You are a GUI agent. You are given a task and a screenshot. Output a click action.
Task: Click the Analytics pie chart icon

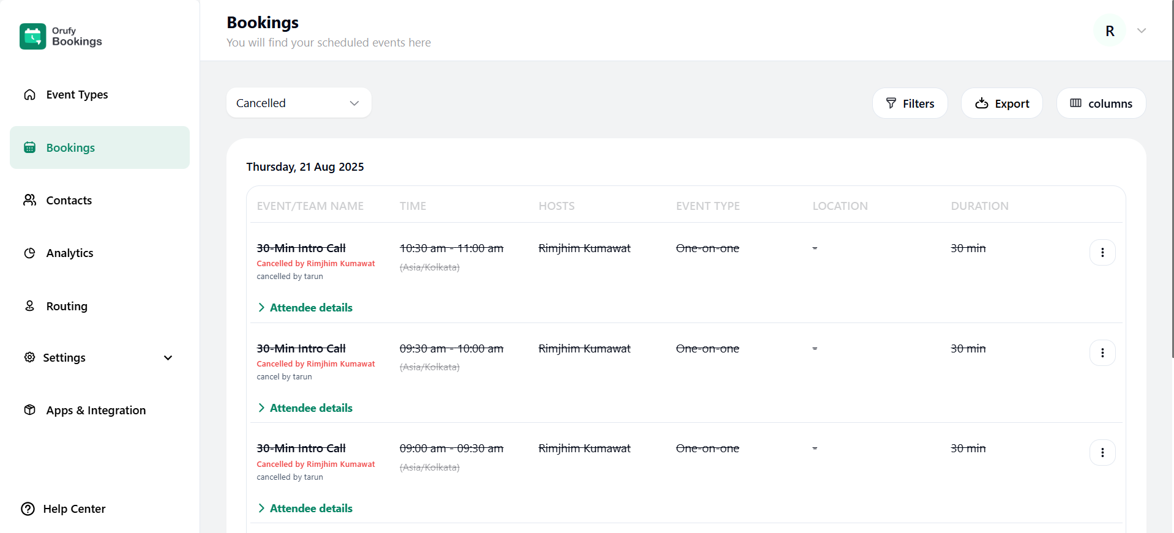(x=29, y=253)
